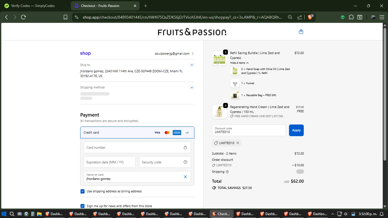Close the Checkout - Fruits-Passion tab

pos(135,6)
